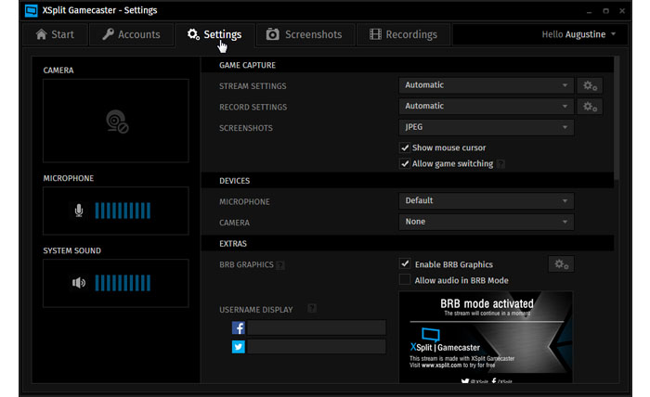Click the film strip icon on Recordings tab
650x397 pixels.
coord(375,34)
